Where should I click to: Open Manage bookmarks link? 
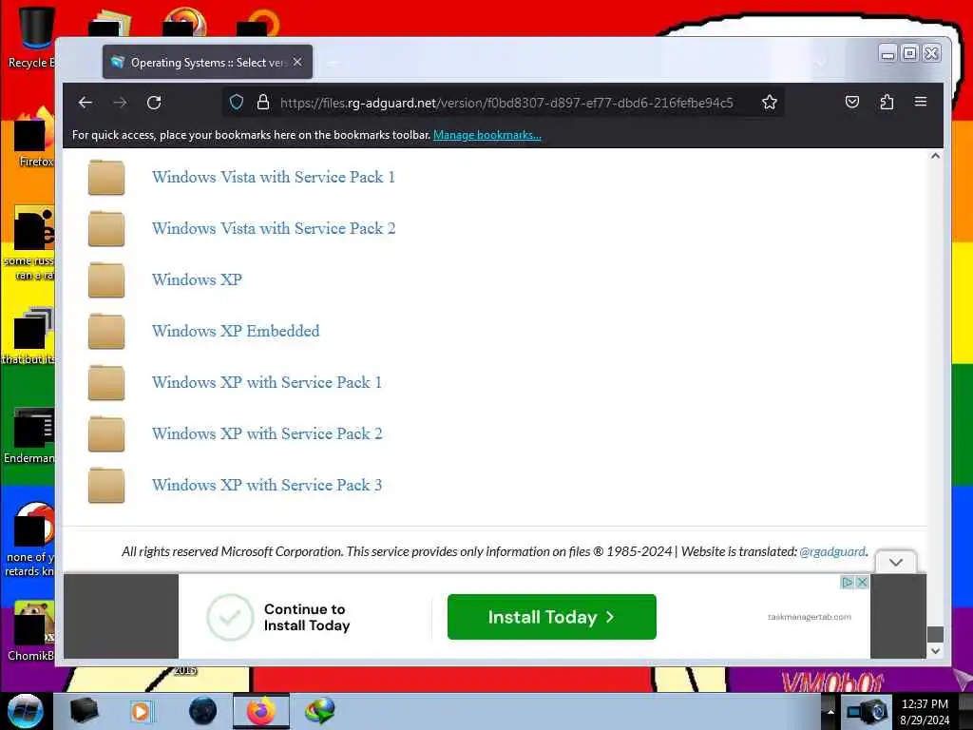(487, 135)
